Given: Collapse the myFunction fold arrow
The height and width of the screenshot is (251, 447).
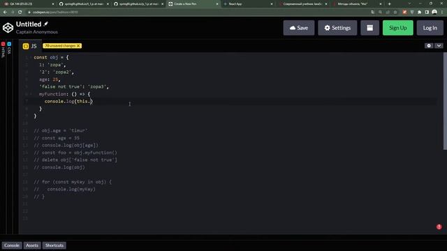Looking at the screenshot, I should tap(31, 94).
